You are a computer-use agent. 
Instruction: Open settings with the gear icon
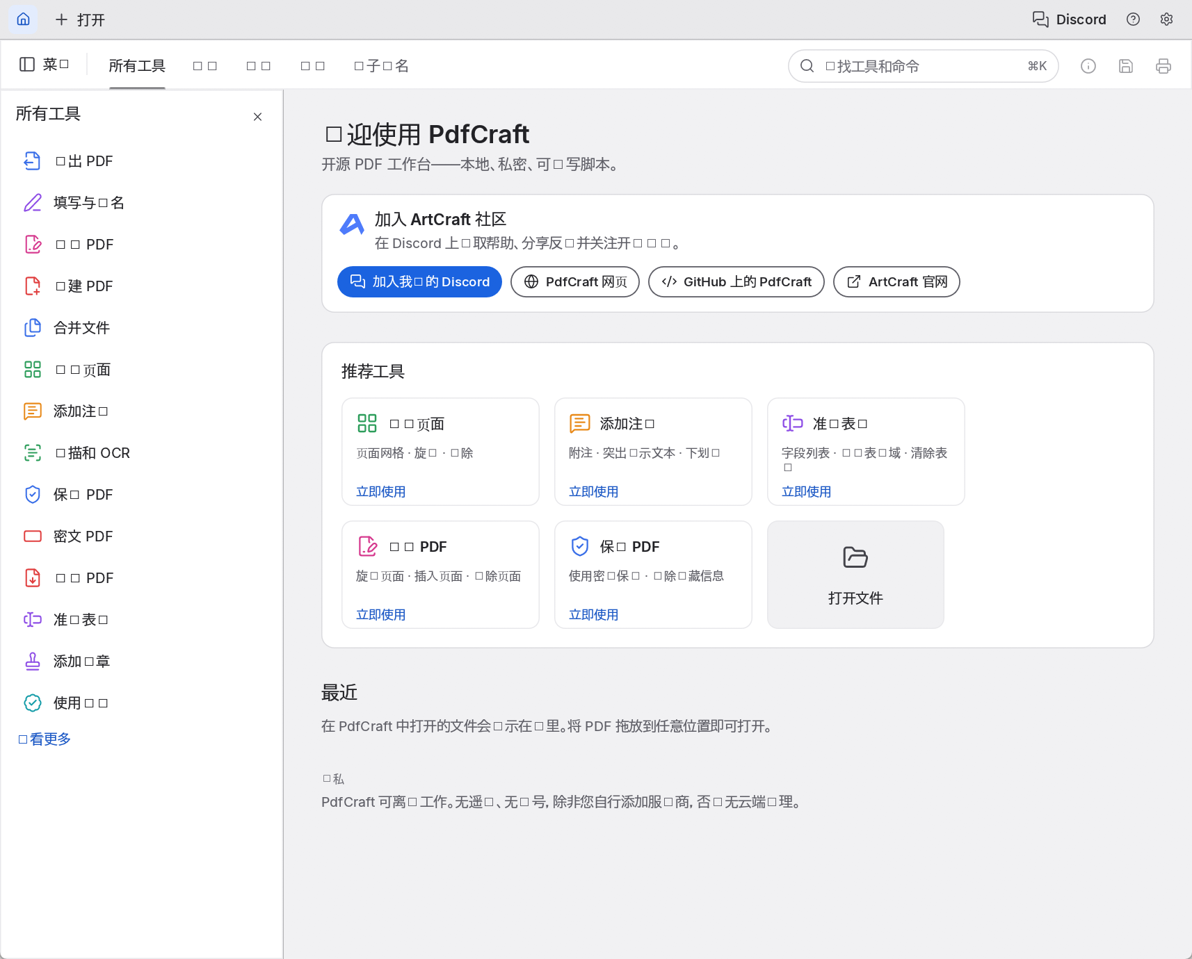[x=1166, y=19]
